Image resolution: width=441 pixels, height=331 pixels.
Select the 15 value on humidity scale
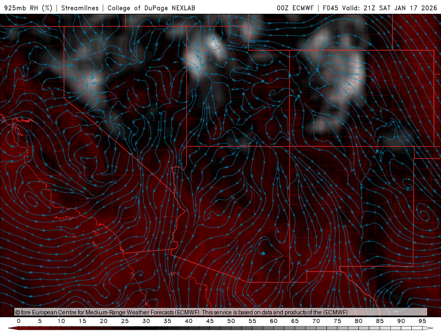pyautogui.click(x=82, y=321)
